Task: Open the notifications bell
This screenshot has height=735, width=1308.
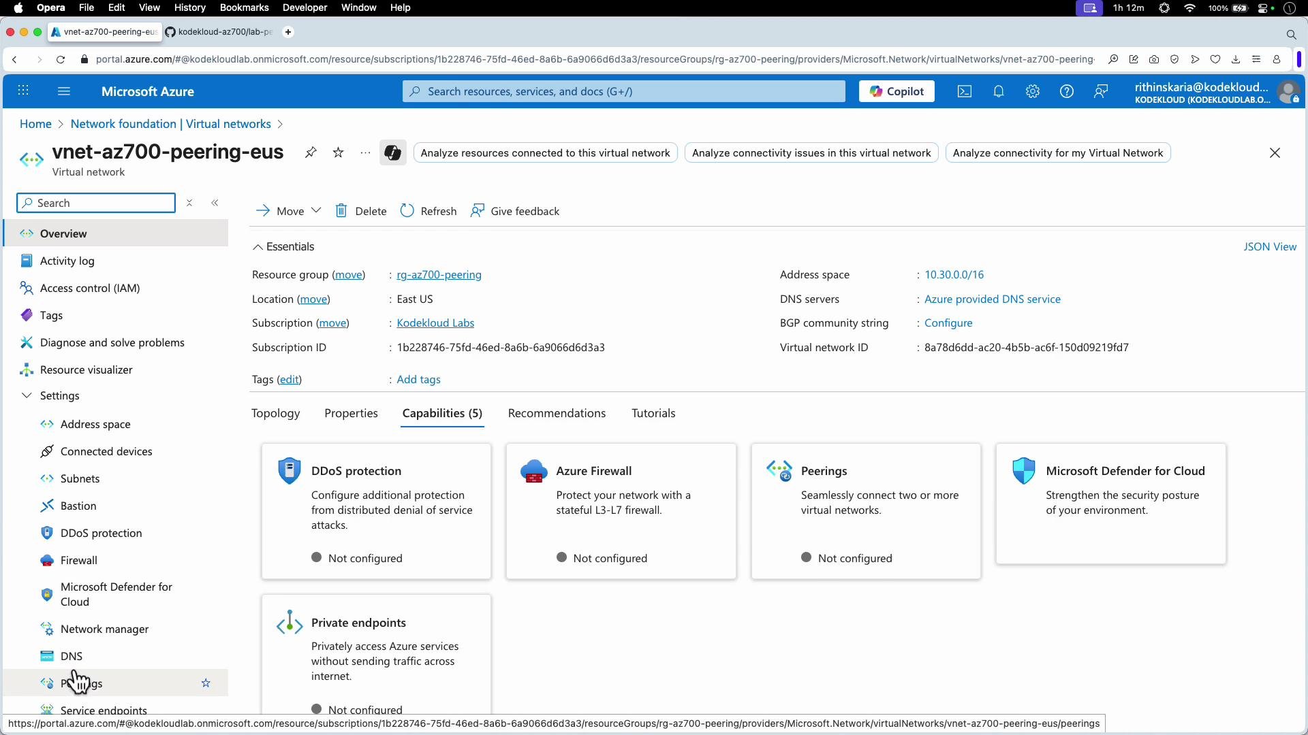Action: pyautogui.click(x=999, y=91)
